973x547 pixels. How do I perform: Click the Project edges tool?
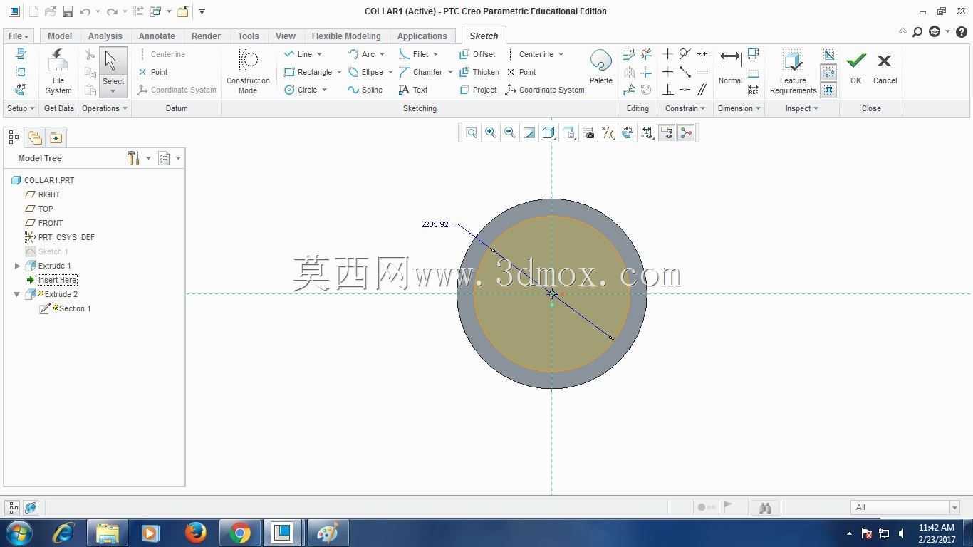click(x=478, y=90)
